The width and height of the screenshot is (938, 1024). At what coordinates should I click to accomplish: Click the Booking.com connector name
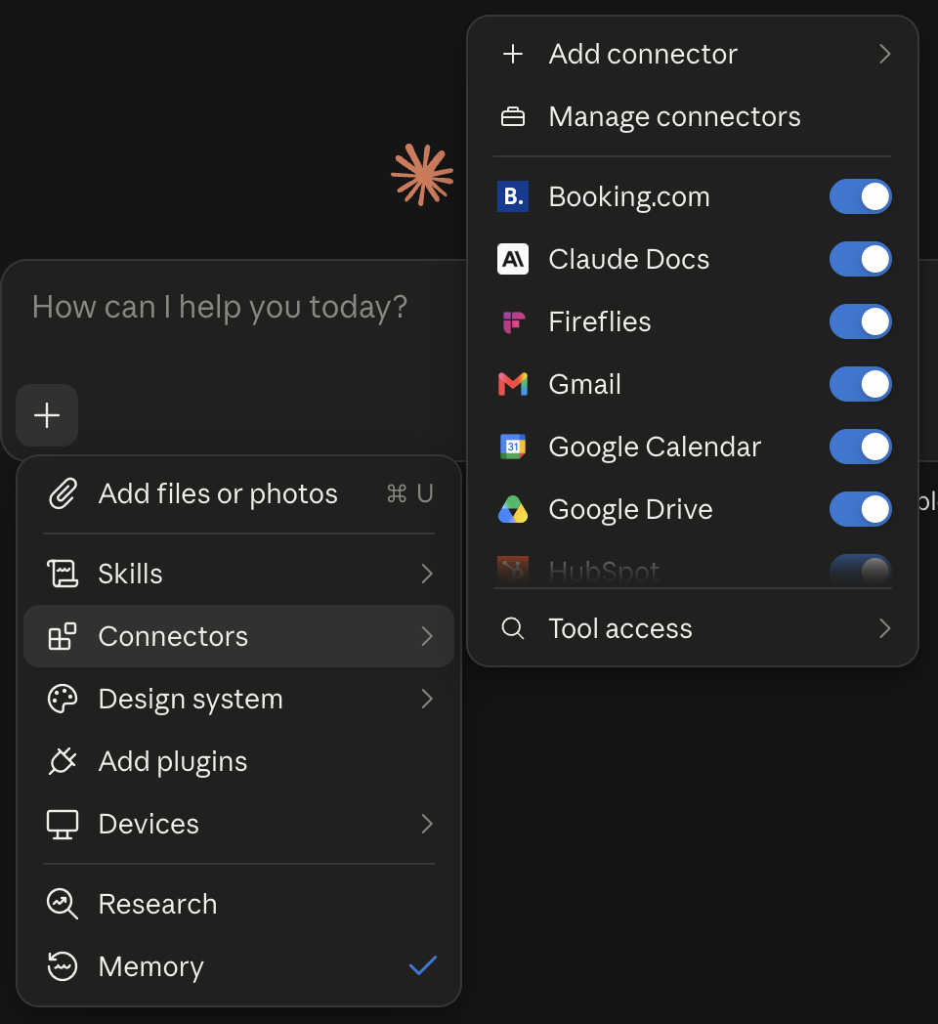[x=629, y=197]
